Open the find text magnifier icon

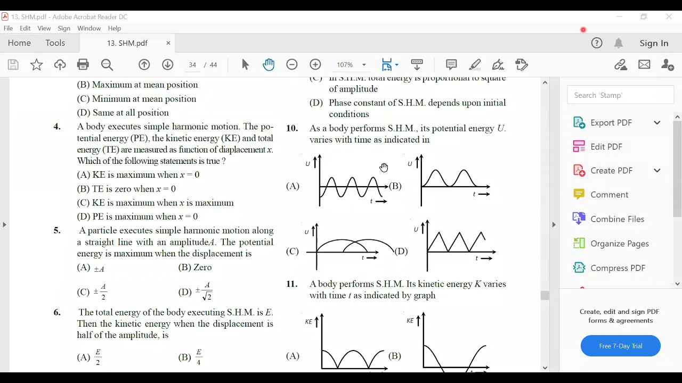point(107,65)
